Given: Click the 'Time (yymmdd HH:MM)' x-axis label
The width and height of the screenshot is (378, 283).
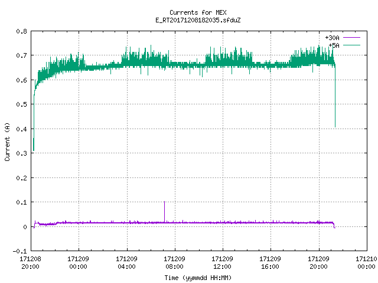Looking at the screenshot, I should pos(198,278).
